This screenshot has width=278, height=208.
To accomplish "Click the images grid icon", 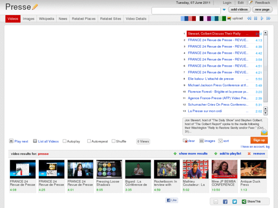I will 202,141.
